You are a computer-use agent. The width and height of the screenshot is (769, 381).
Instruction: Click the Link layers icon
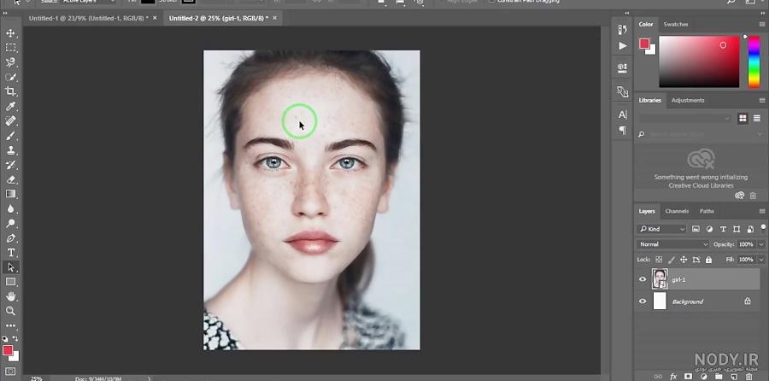pos(658,377)
